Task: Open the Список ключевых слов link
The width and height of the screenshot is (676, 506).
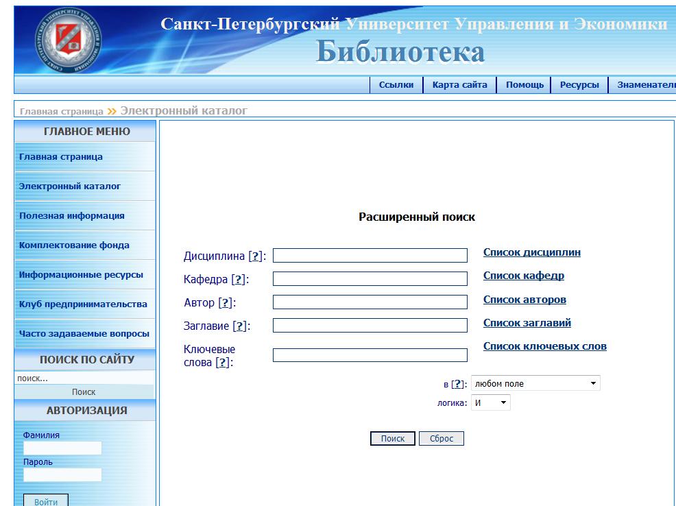Action: point(545,346)
